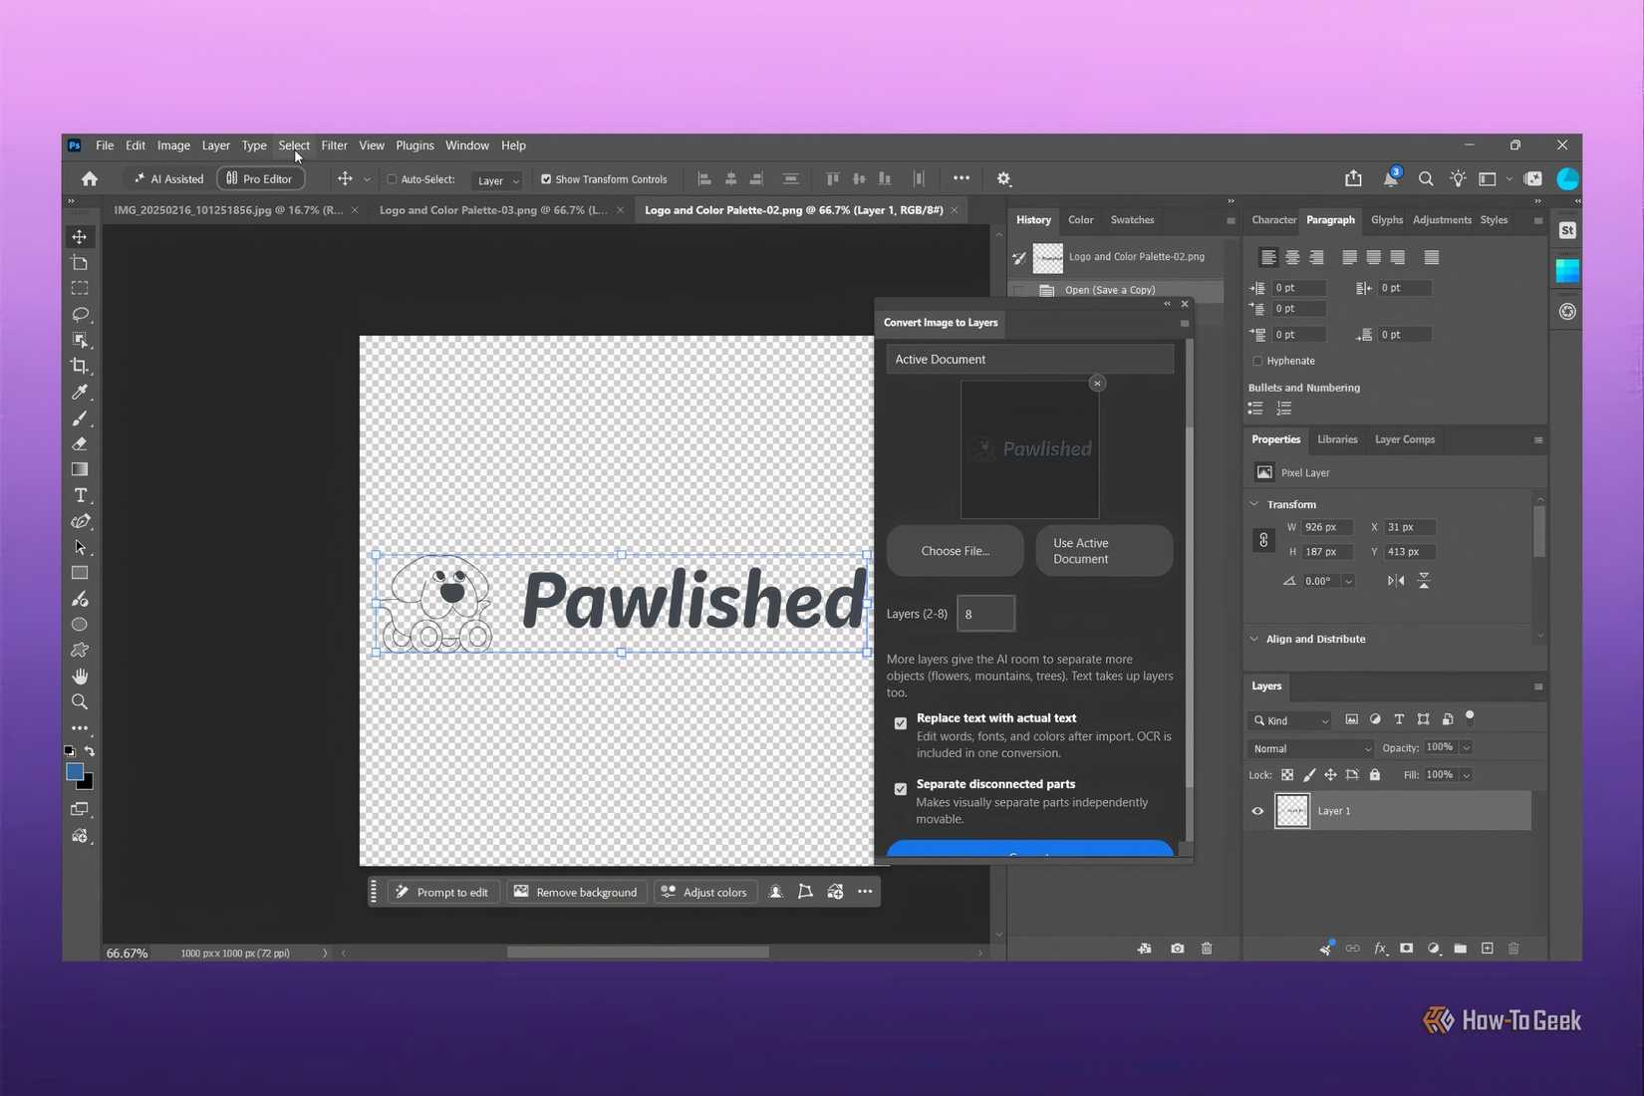Click the Prompt to edit button
Image resolution: width=1644 pixels, height=1096 pixels.
[x=443, y=892]
